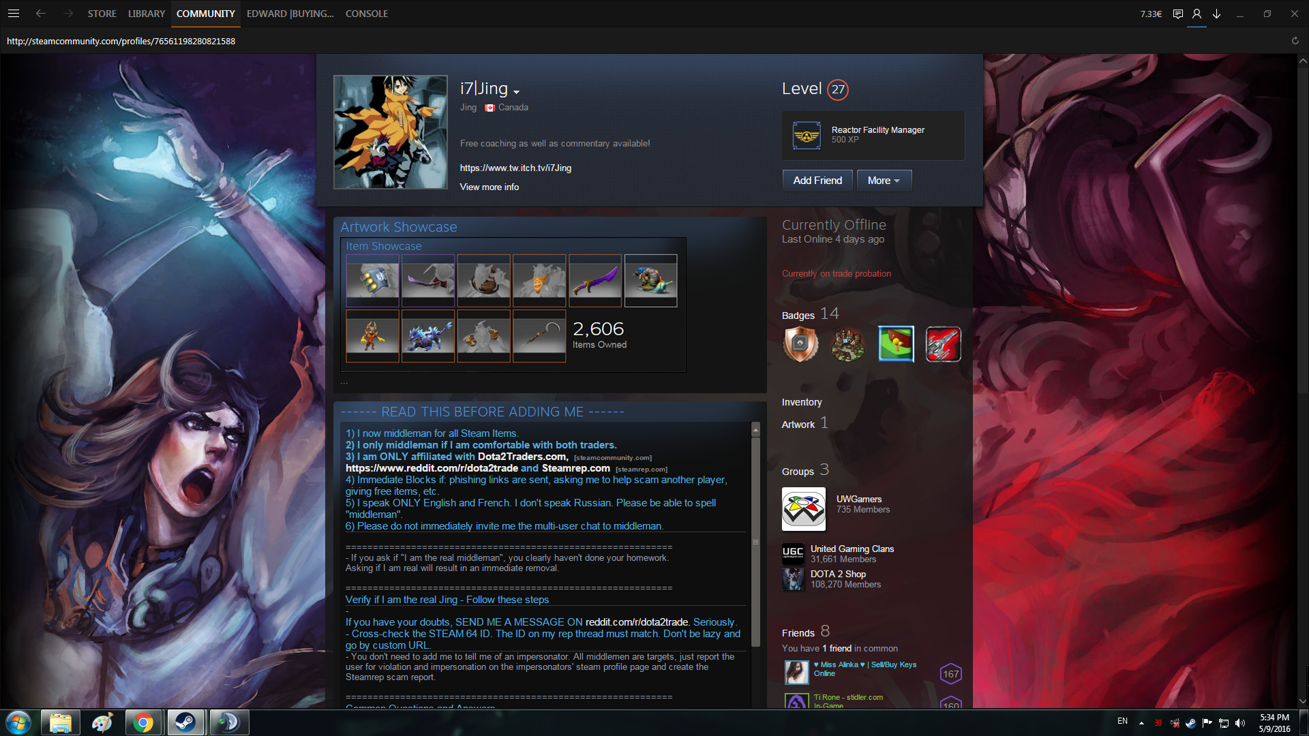
Task: Go back with the left arrow
Action: pos(41,13)
